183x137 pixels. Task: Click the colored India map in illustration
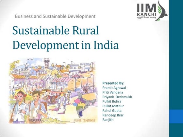point(84,104)
